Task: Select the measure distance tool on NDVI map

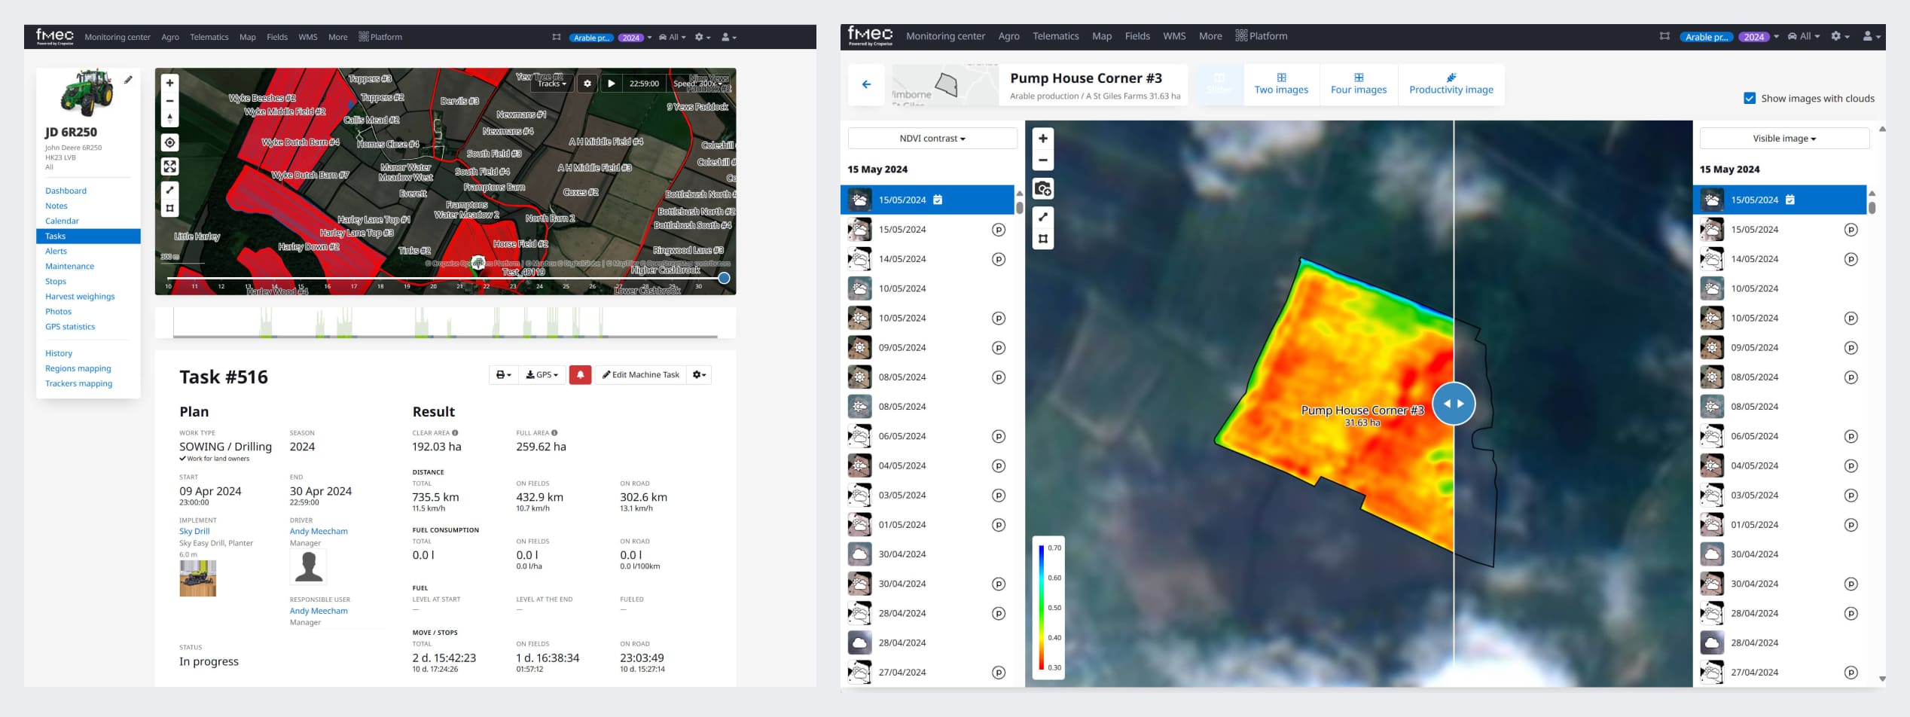Action: click(x=1042, y=217)
